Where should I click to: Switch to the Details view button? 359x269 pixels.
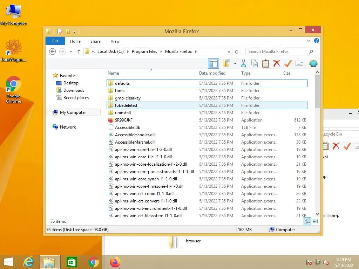[x=307, y=221]
